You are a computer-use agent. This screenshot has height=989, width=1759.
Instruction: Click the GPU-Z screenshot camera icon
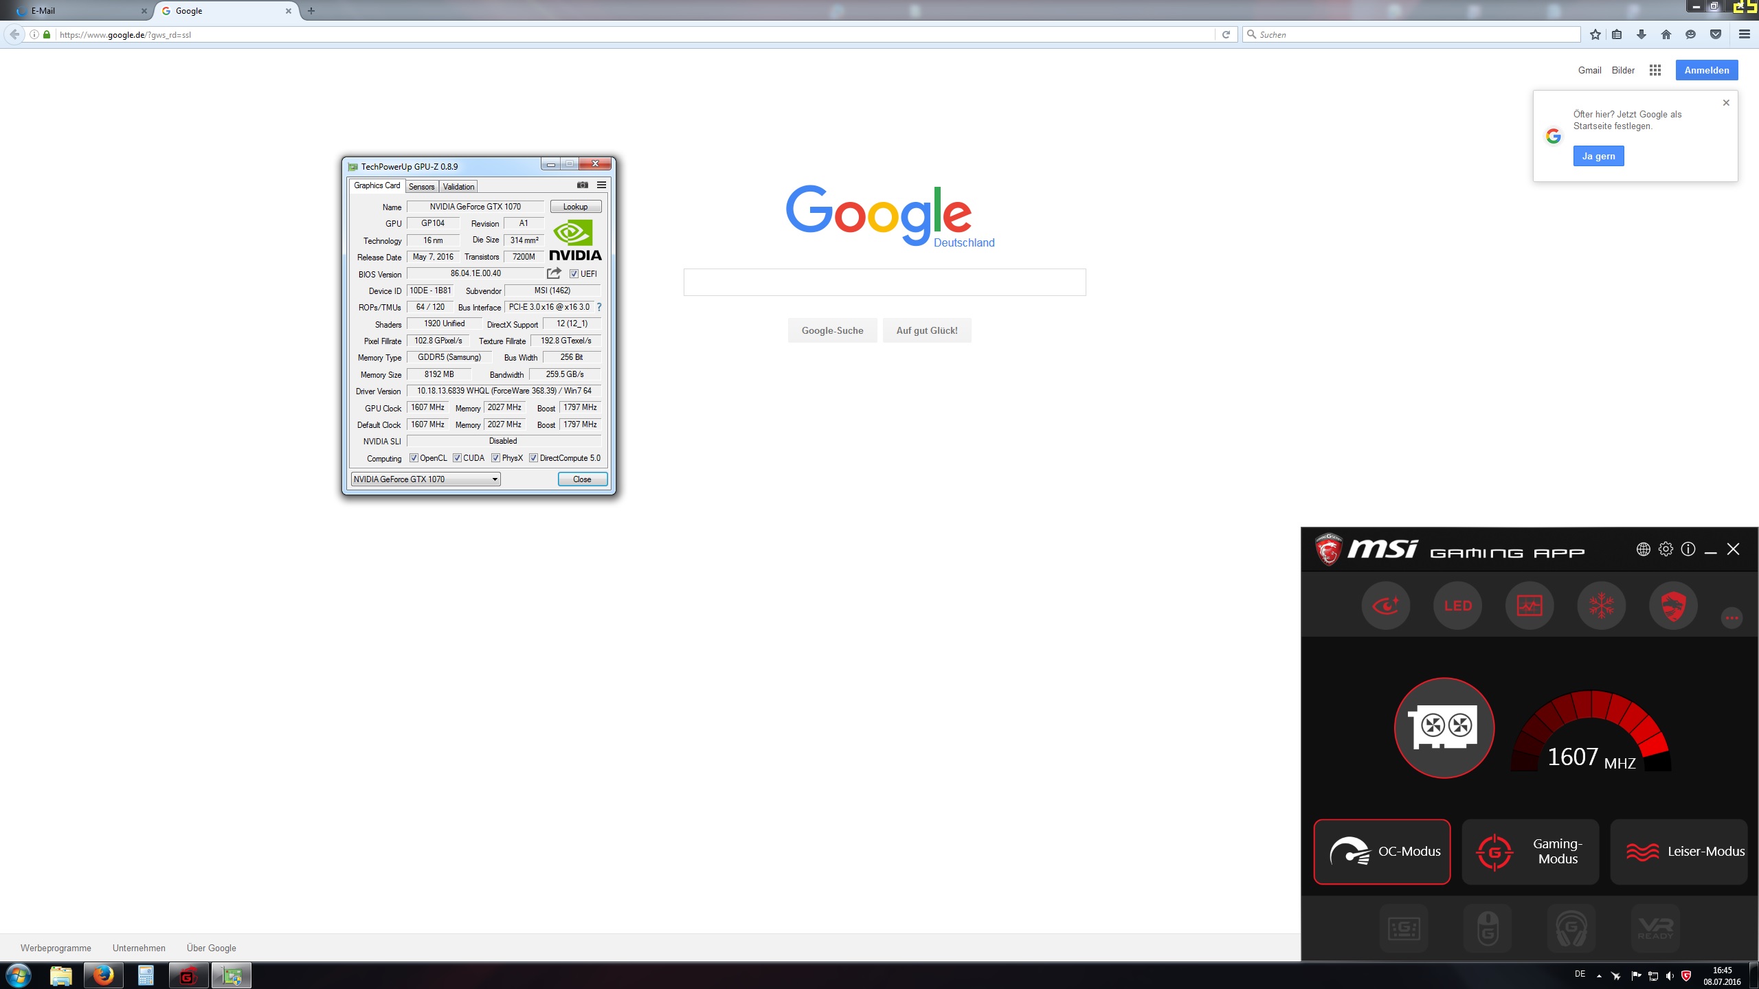pos(582,185)
